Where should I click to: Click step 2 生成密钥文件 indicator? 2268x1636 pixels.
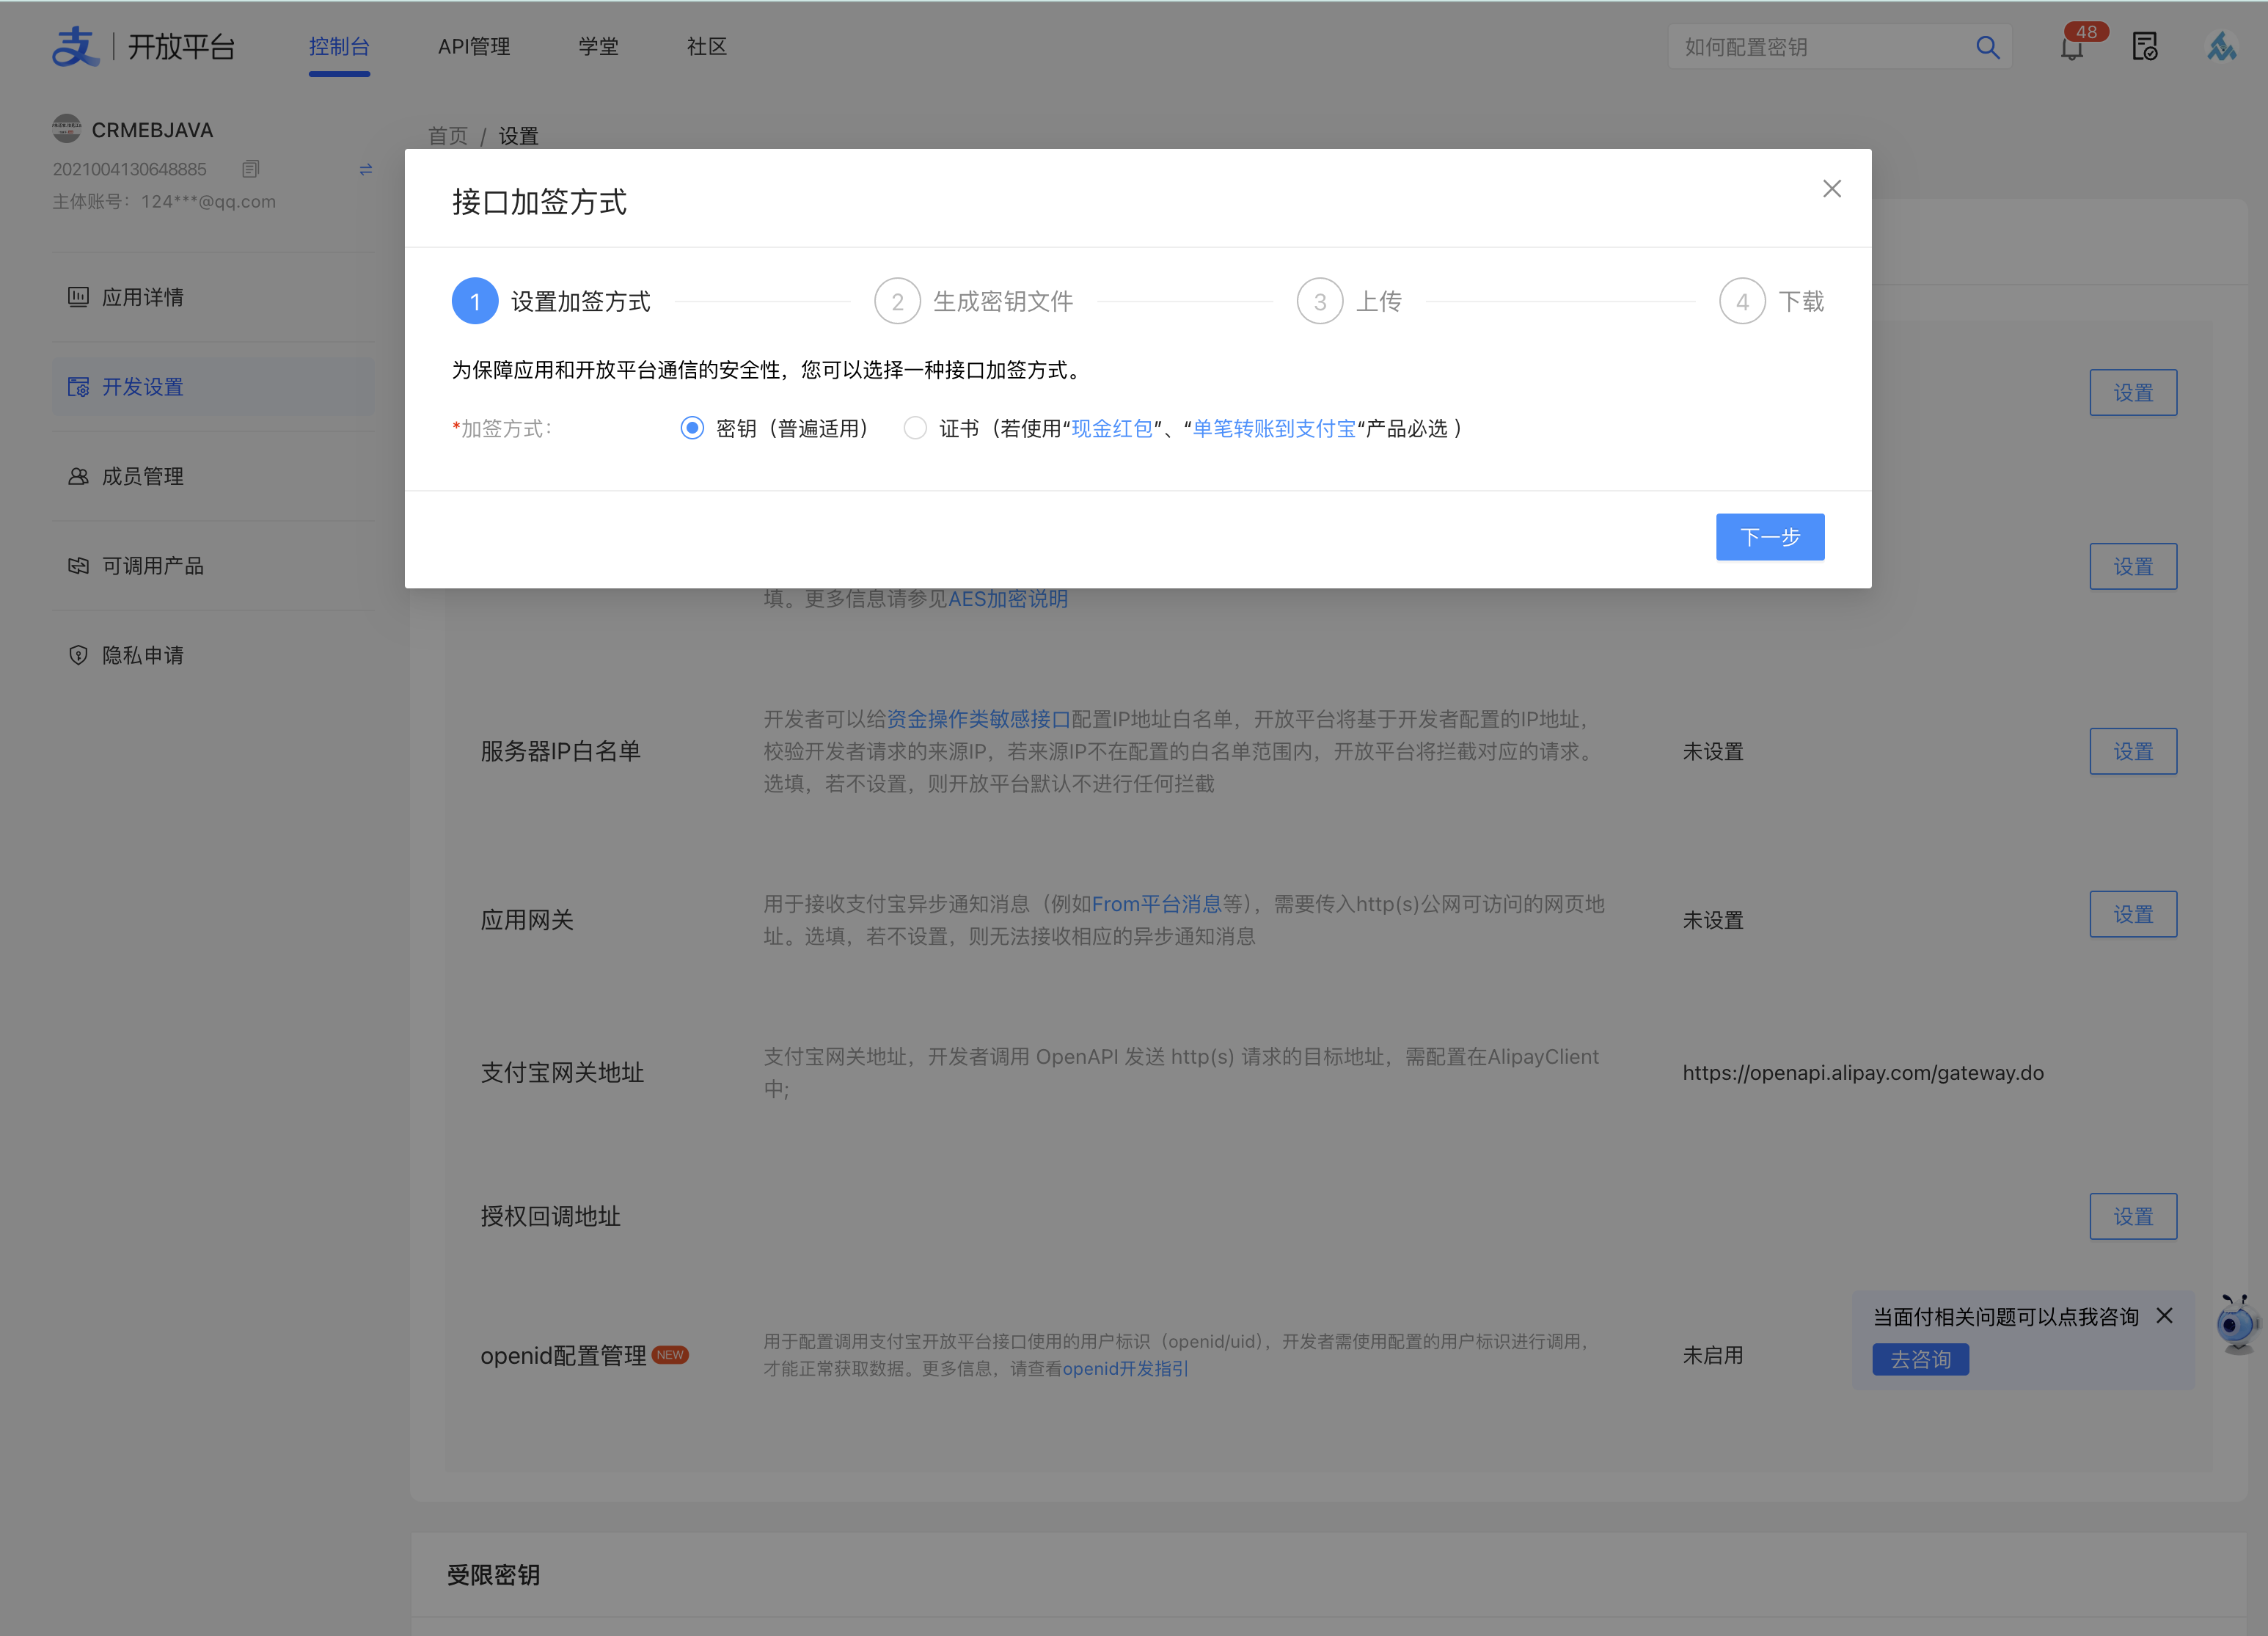pos(897,301)
